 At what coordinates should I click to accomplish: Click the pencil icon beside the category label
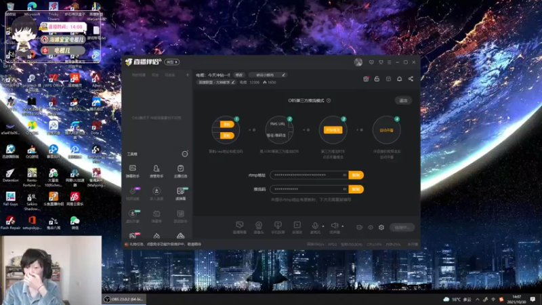click(233, 82)
